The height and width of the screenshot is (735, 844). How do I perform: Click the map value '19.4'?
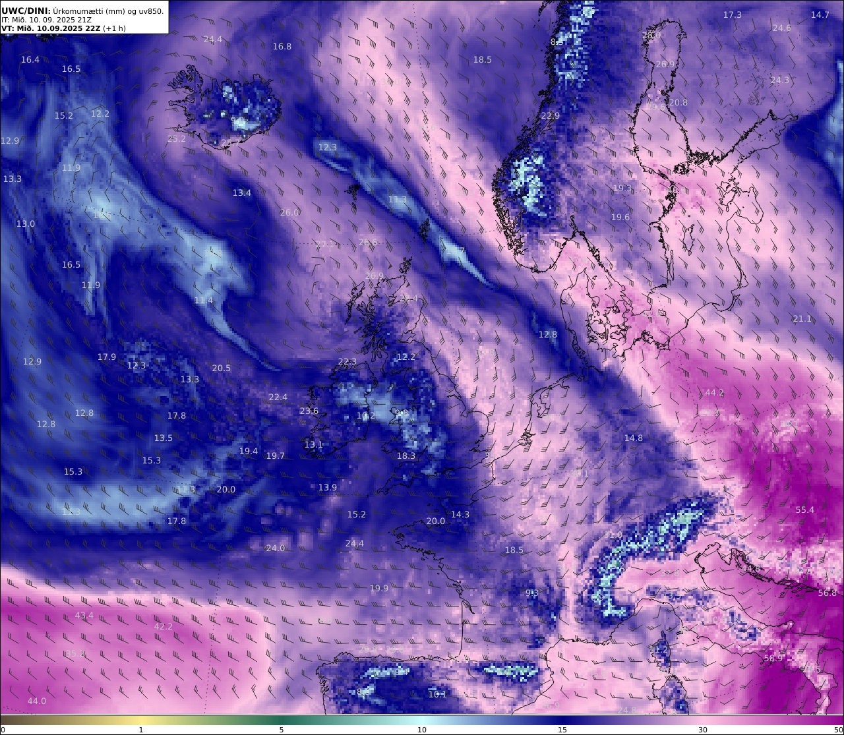click(x=249, y=452)
